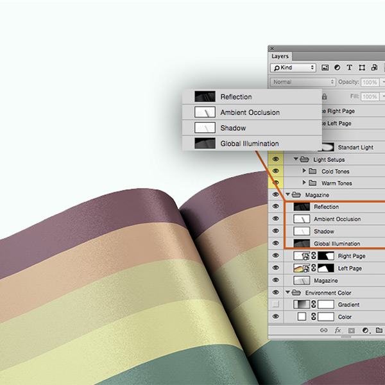Filter layers by smart object icon
Screen dimensions: 385x385
(x=374, y=68)
